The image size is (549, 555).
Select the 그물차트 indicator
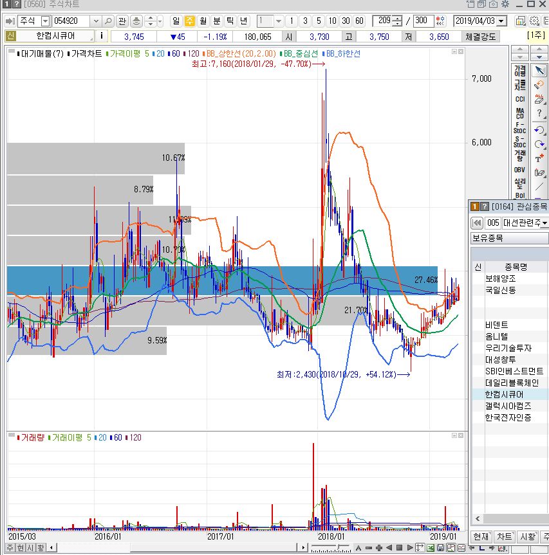point(519,85)
